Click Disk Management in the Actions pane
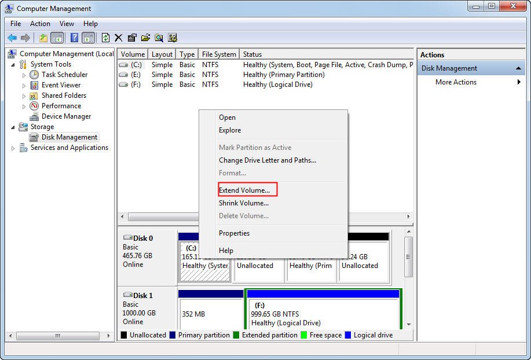 point(451,68)
